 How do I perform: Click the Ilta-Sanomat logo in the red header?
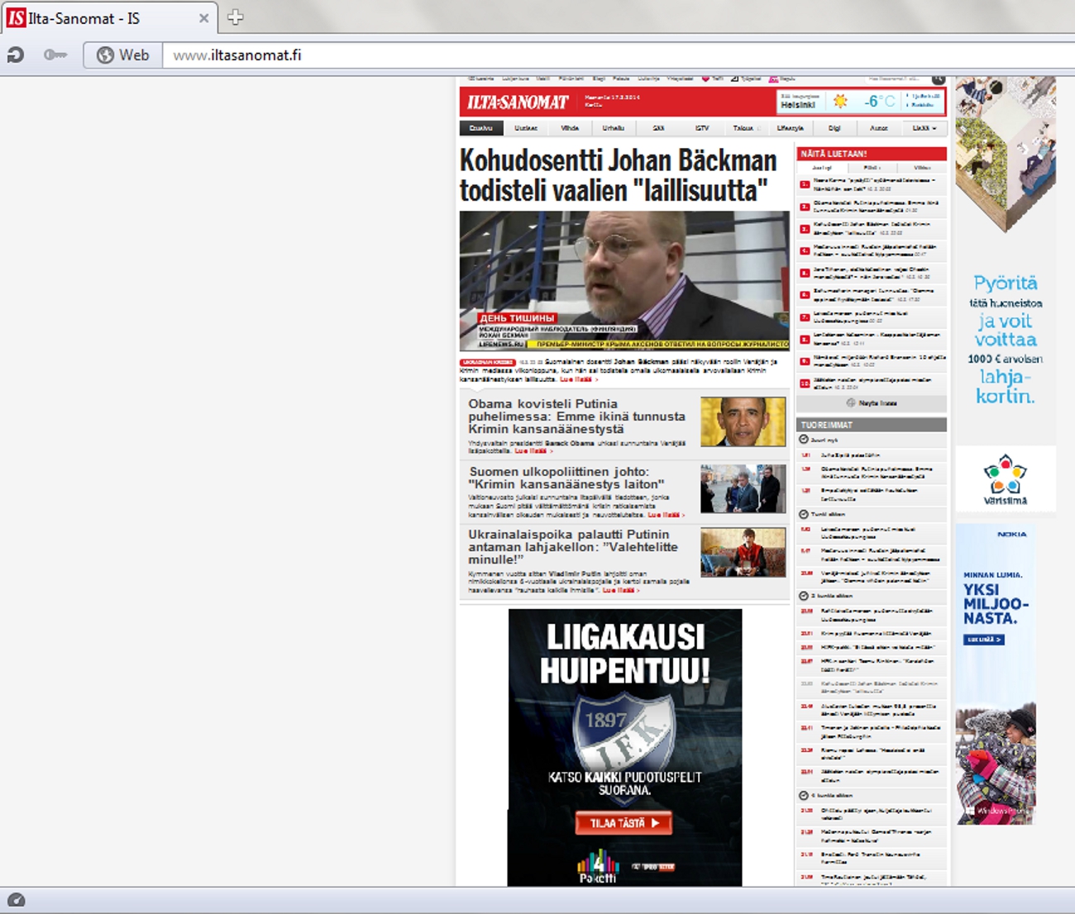[x=518, y=102]
